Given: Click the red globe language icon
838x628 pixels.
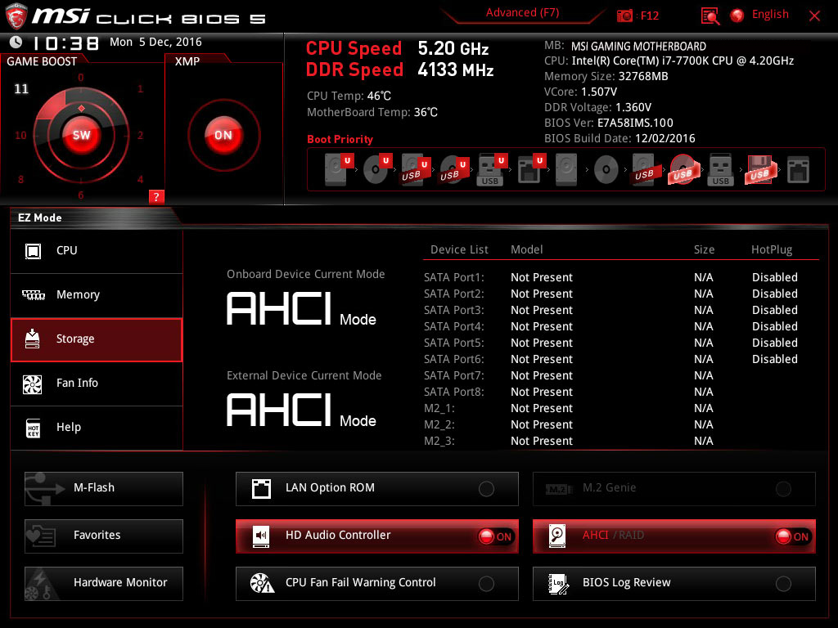Looking at the screenshot, I should (737, 16).
